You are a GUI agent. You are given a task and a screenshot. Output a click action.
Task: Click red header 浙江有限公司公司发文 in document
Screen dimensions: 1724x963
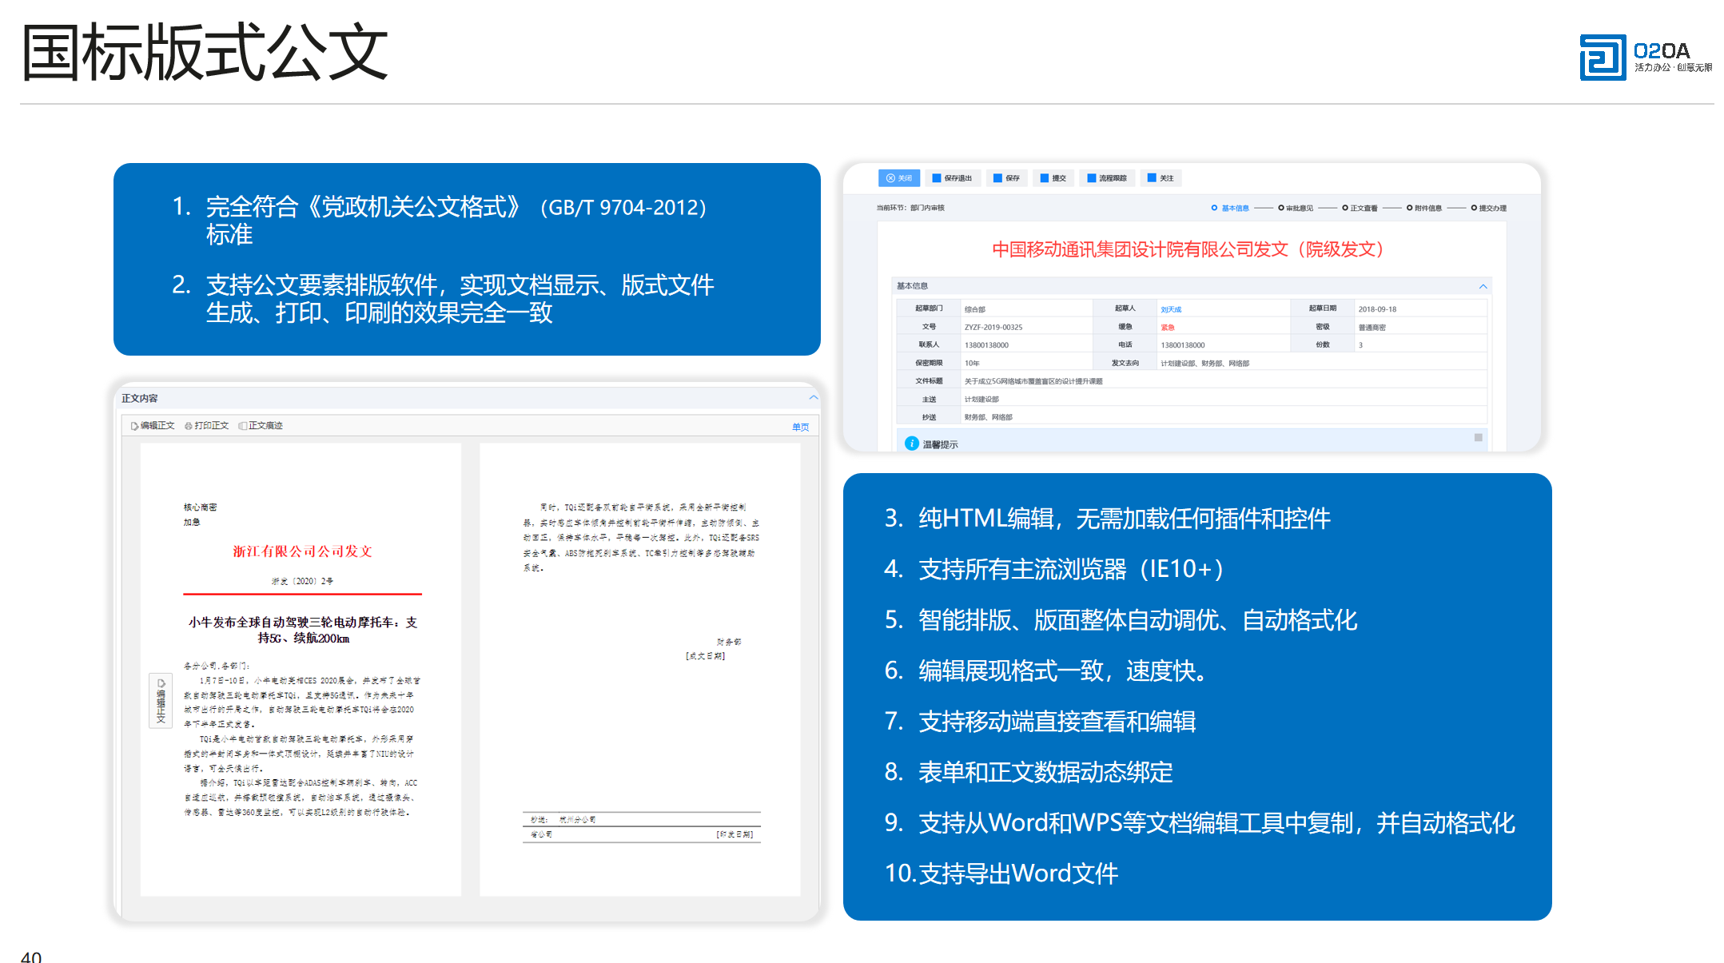click(302, 551)
